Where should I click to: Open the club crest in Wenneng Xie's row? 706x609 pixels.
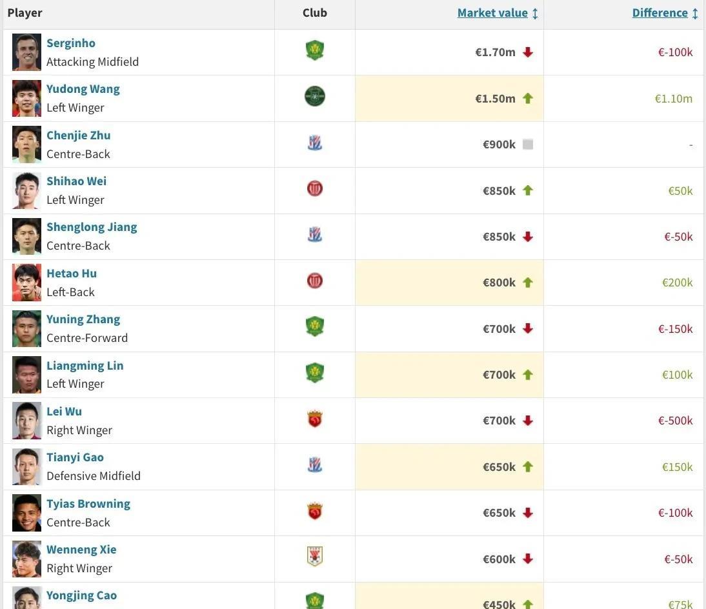tap(315, 556)
